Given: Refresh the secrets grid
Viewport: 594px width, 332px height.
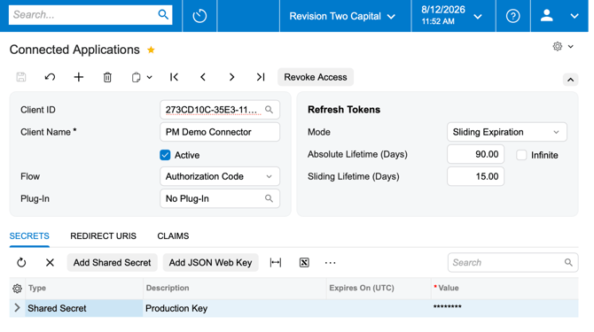Looking at the screenshot, I should (21, 262).
